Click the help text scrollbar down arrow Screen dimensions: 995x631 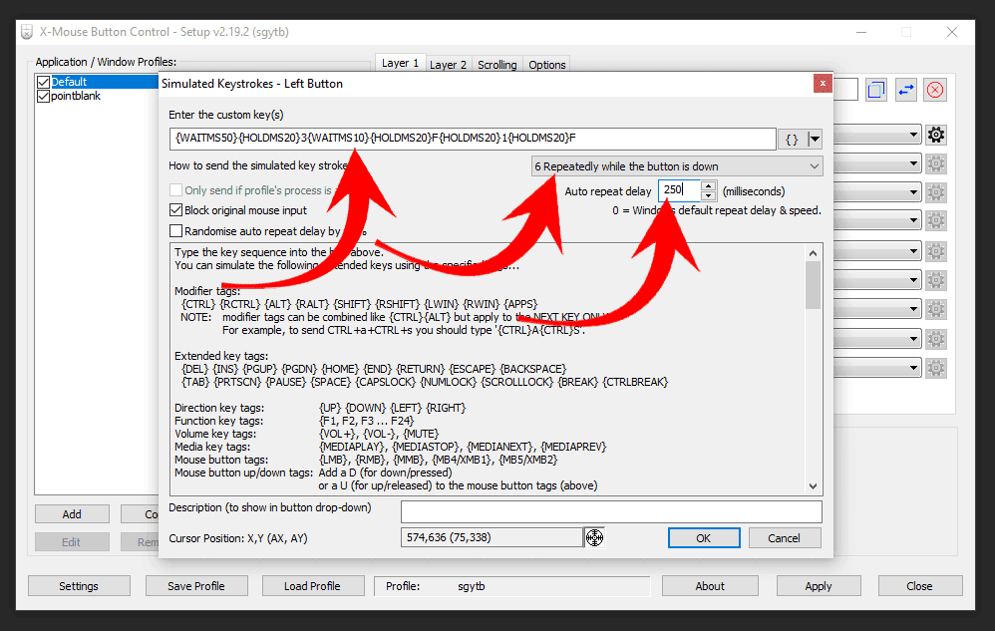pos(813,486)
